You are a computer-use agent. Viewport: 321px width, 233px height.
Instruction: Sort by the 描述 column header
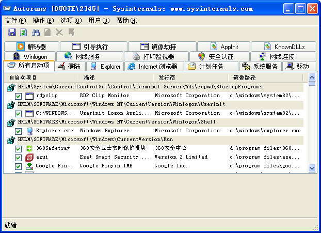pyautogui.click(x=116, y=77)
